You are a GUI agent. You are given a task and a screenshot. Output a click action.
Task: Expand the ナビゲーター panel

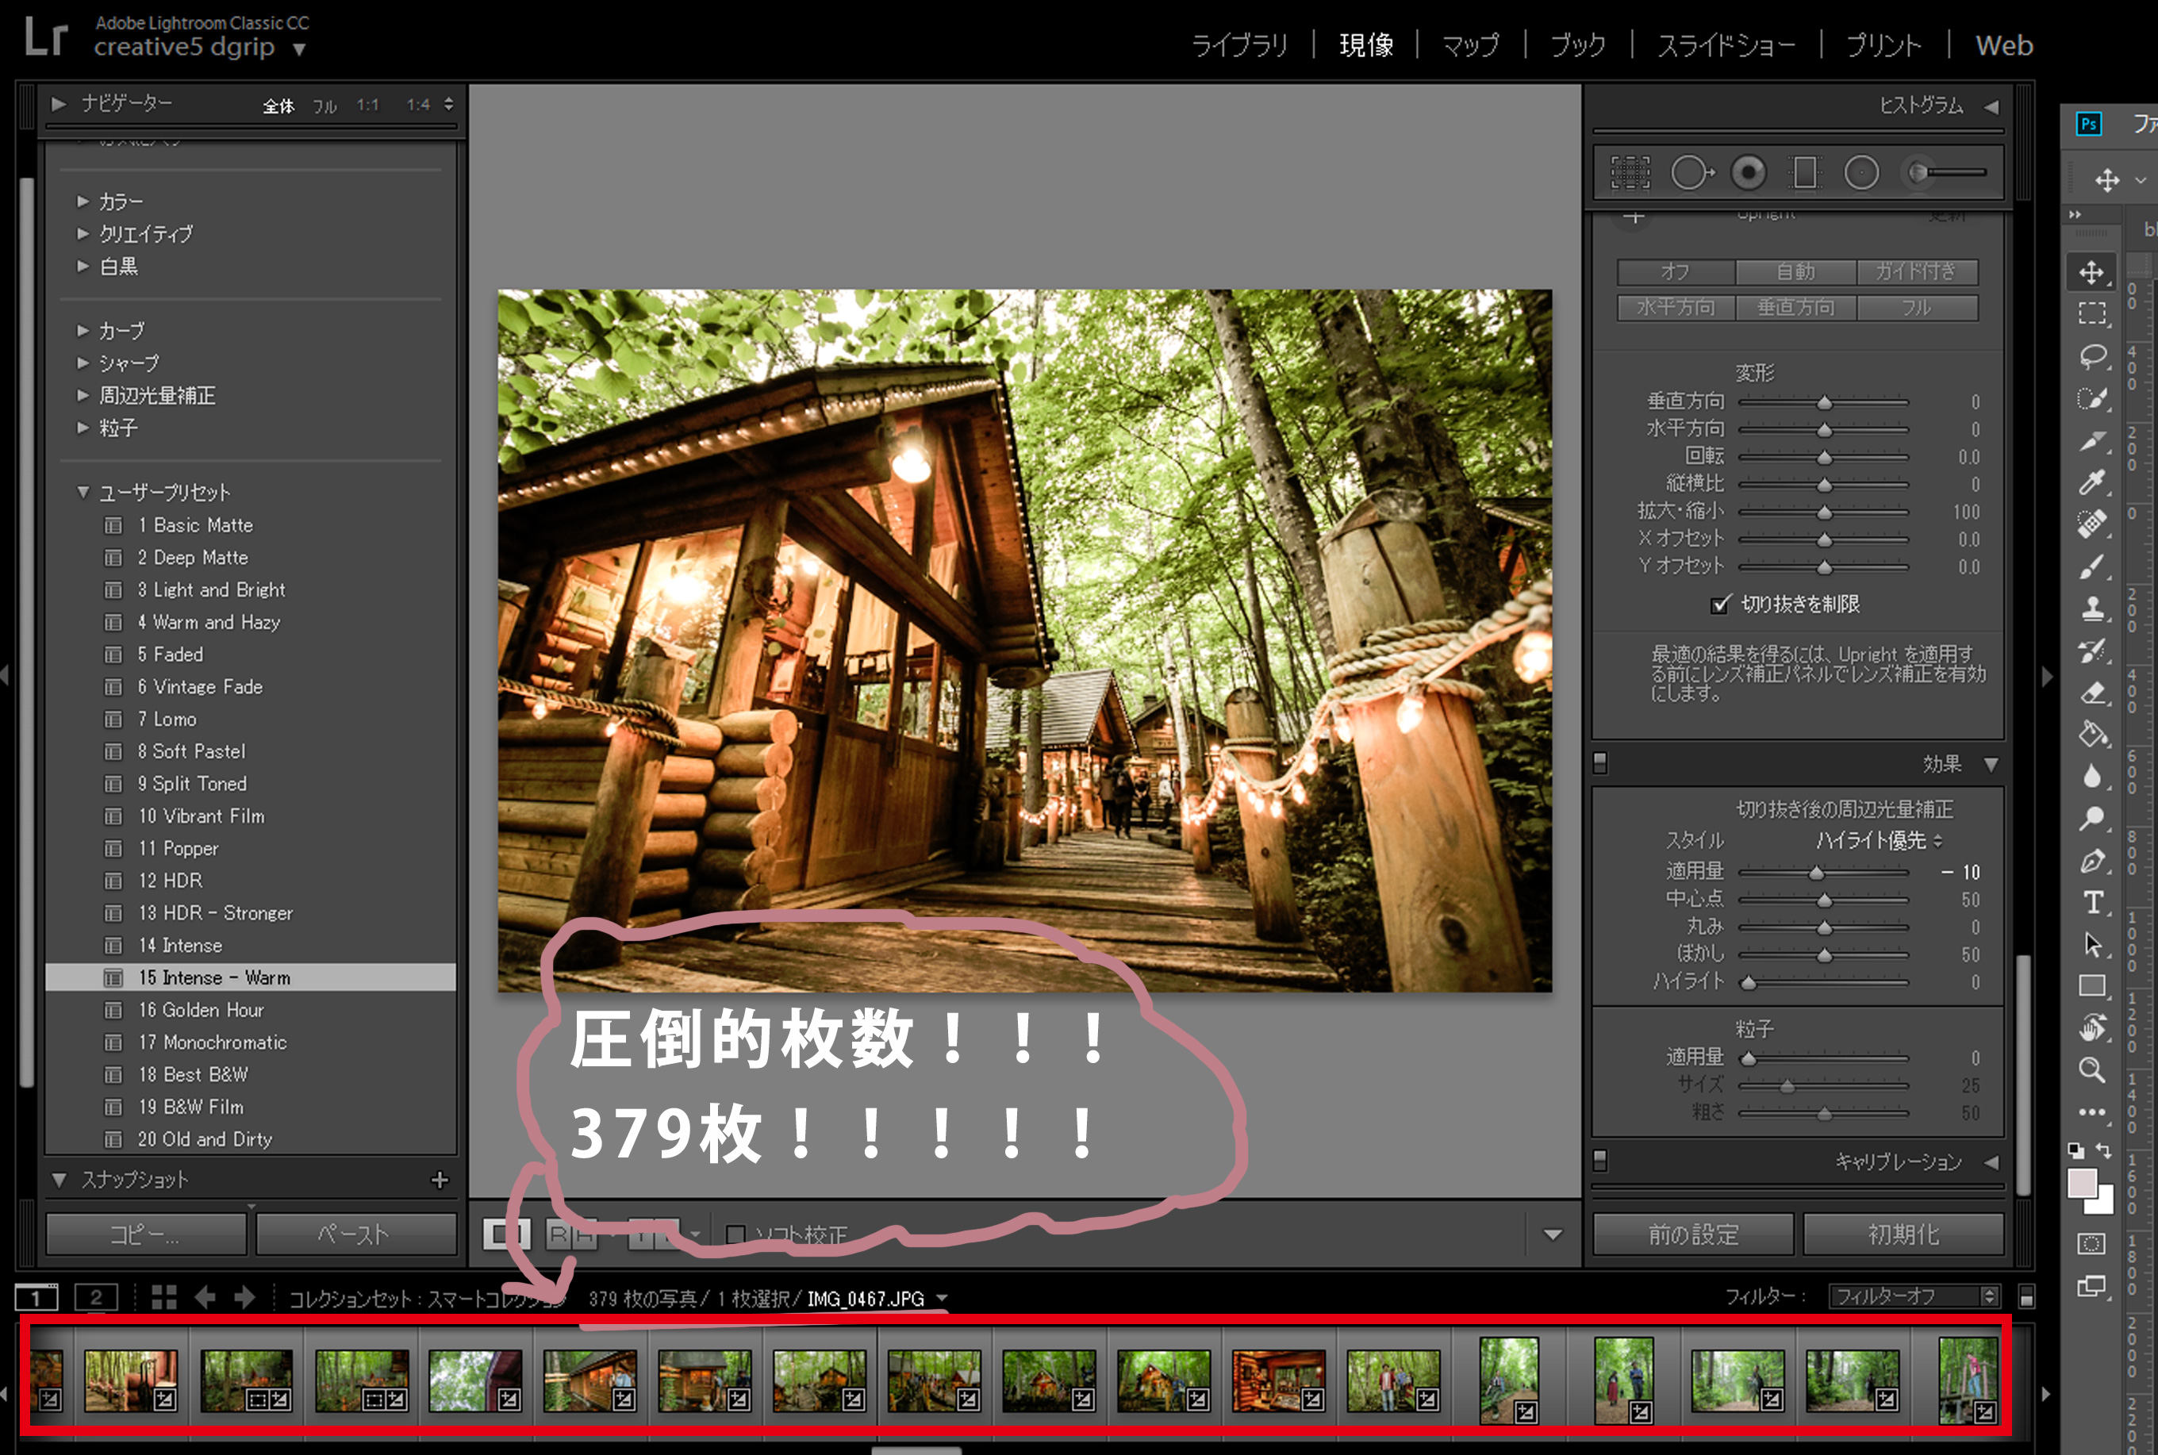pos(59,104)
